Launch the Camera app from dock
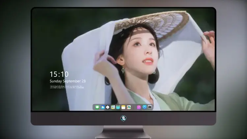The image size is (247, 139). pos(150,107)
